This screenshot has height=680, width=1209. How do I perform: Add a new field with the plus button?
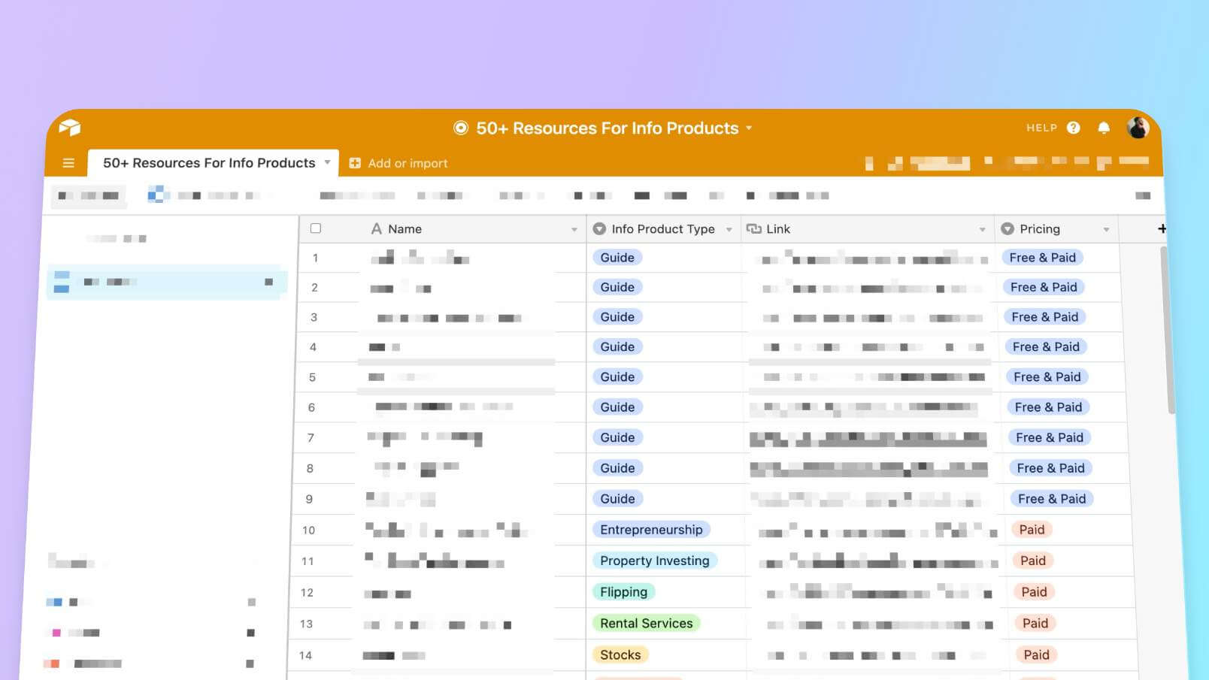click(x=1162, y=228)
